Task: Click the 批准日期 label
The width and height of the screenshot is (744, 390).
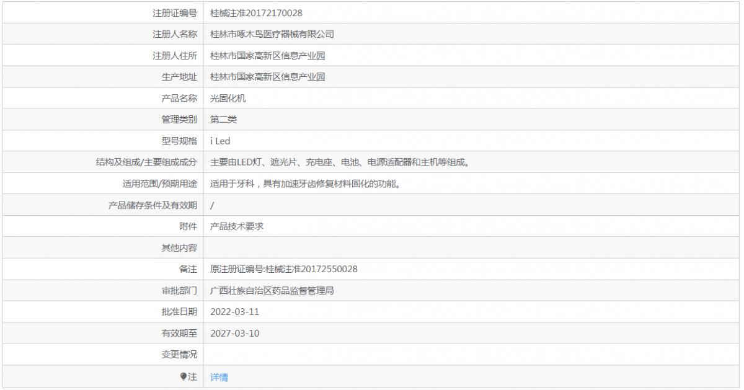Action: click(x=179, y=312)
